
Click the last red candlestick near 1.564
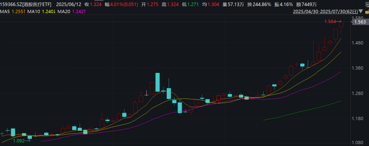[341, 24]
